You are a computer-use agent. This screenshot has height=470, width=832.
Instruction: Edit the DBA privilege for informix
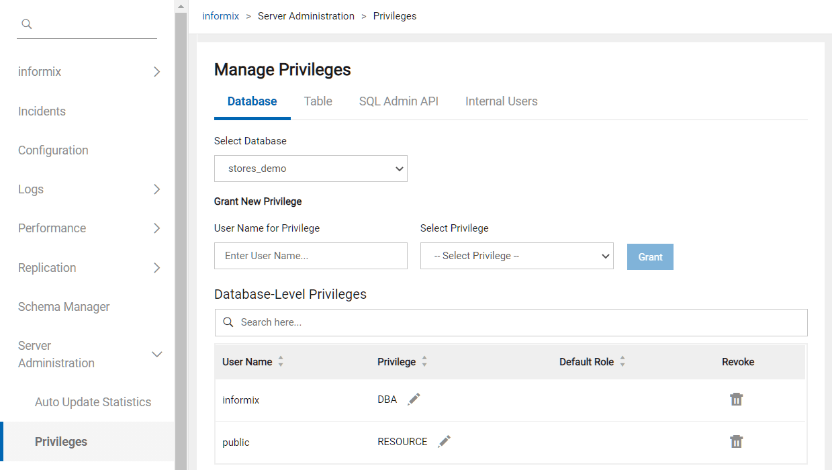414,399
